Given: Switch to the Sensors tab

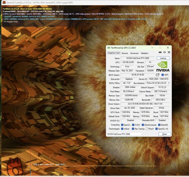Looking at the screenshot, I should [x=125, y=53].
